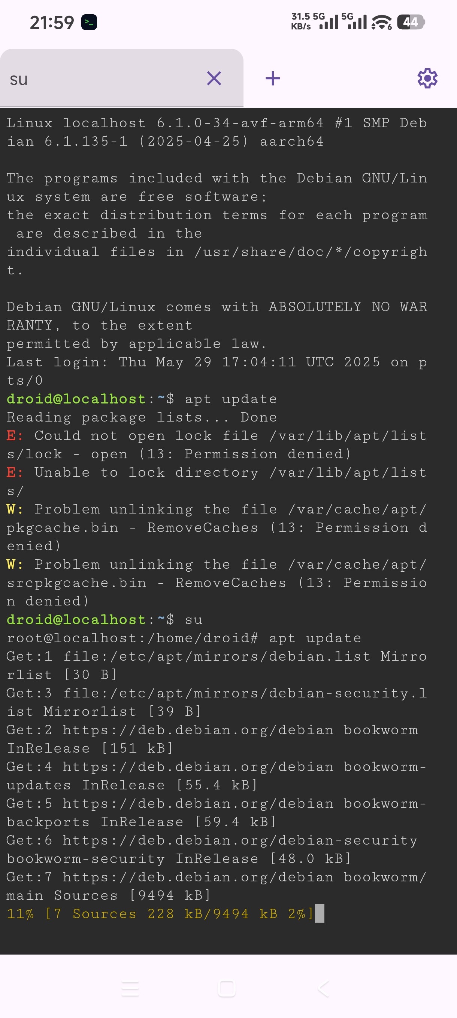Tap the first red "E:" error marker
This screenshot has width=457, height=1018.
click(14, 435)
